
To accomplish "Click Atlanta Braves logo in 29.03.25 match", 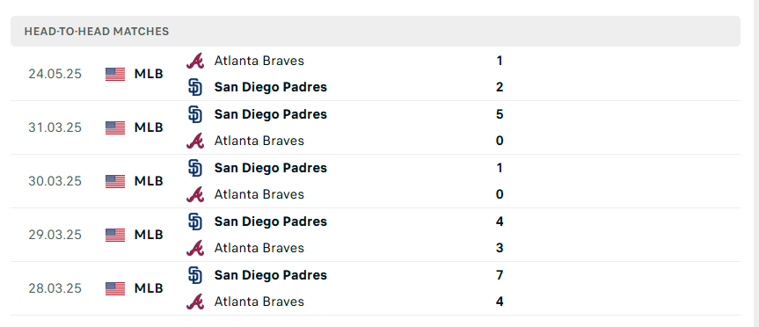I will [x=195, y=248].
